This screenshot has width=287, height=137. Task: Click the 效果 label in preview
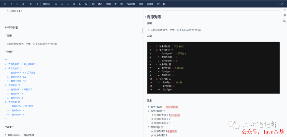(149, 100)
